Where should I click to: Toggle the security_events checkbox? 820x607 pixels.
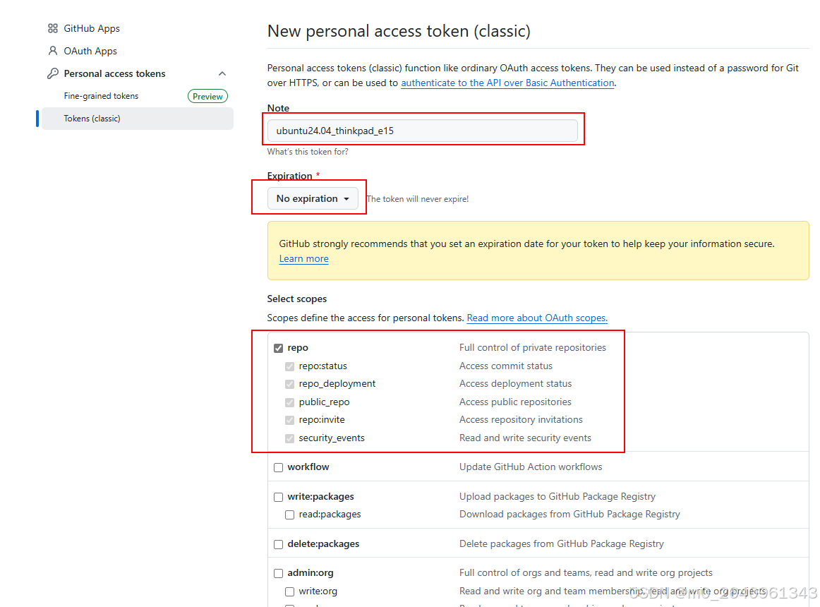tap(290, 438)
